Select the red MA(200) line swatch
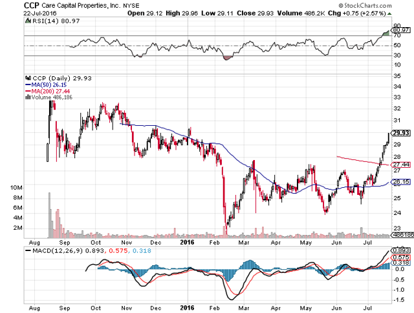Image resolution: width=414 pixels, height=313 pixels. [x=28, y=91]
